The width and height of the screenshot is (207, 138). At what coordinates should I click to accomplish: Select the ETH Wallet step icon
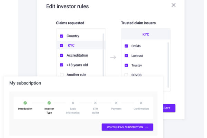[95, 103]
